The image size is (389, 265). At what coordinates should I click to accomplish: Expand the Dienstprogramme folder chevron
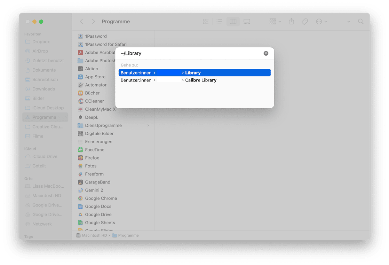pyautogui.click(x=148, y=125)
